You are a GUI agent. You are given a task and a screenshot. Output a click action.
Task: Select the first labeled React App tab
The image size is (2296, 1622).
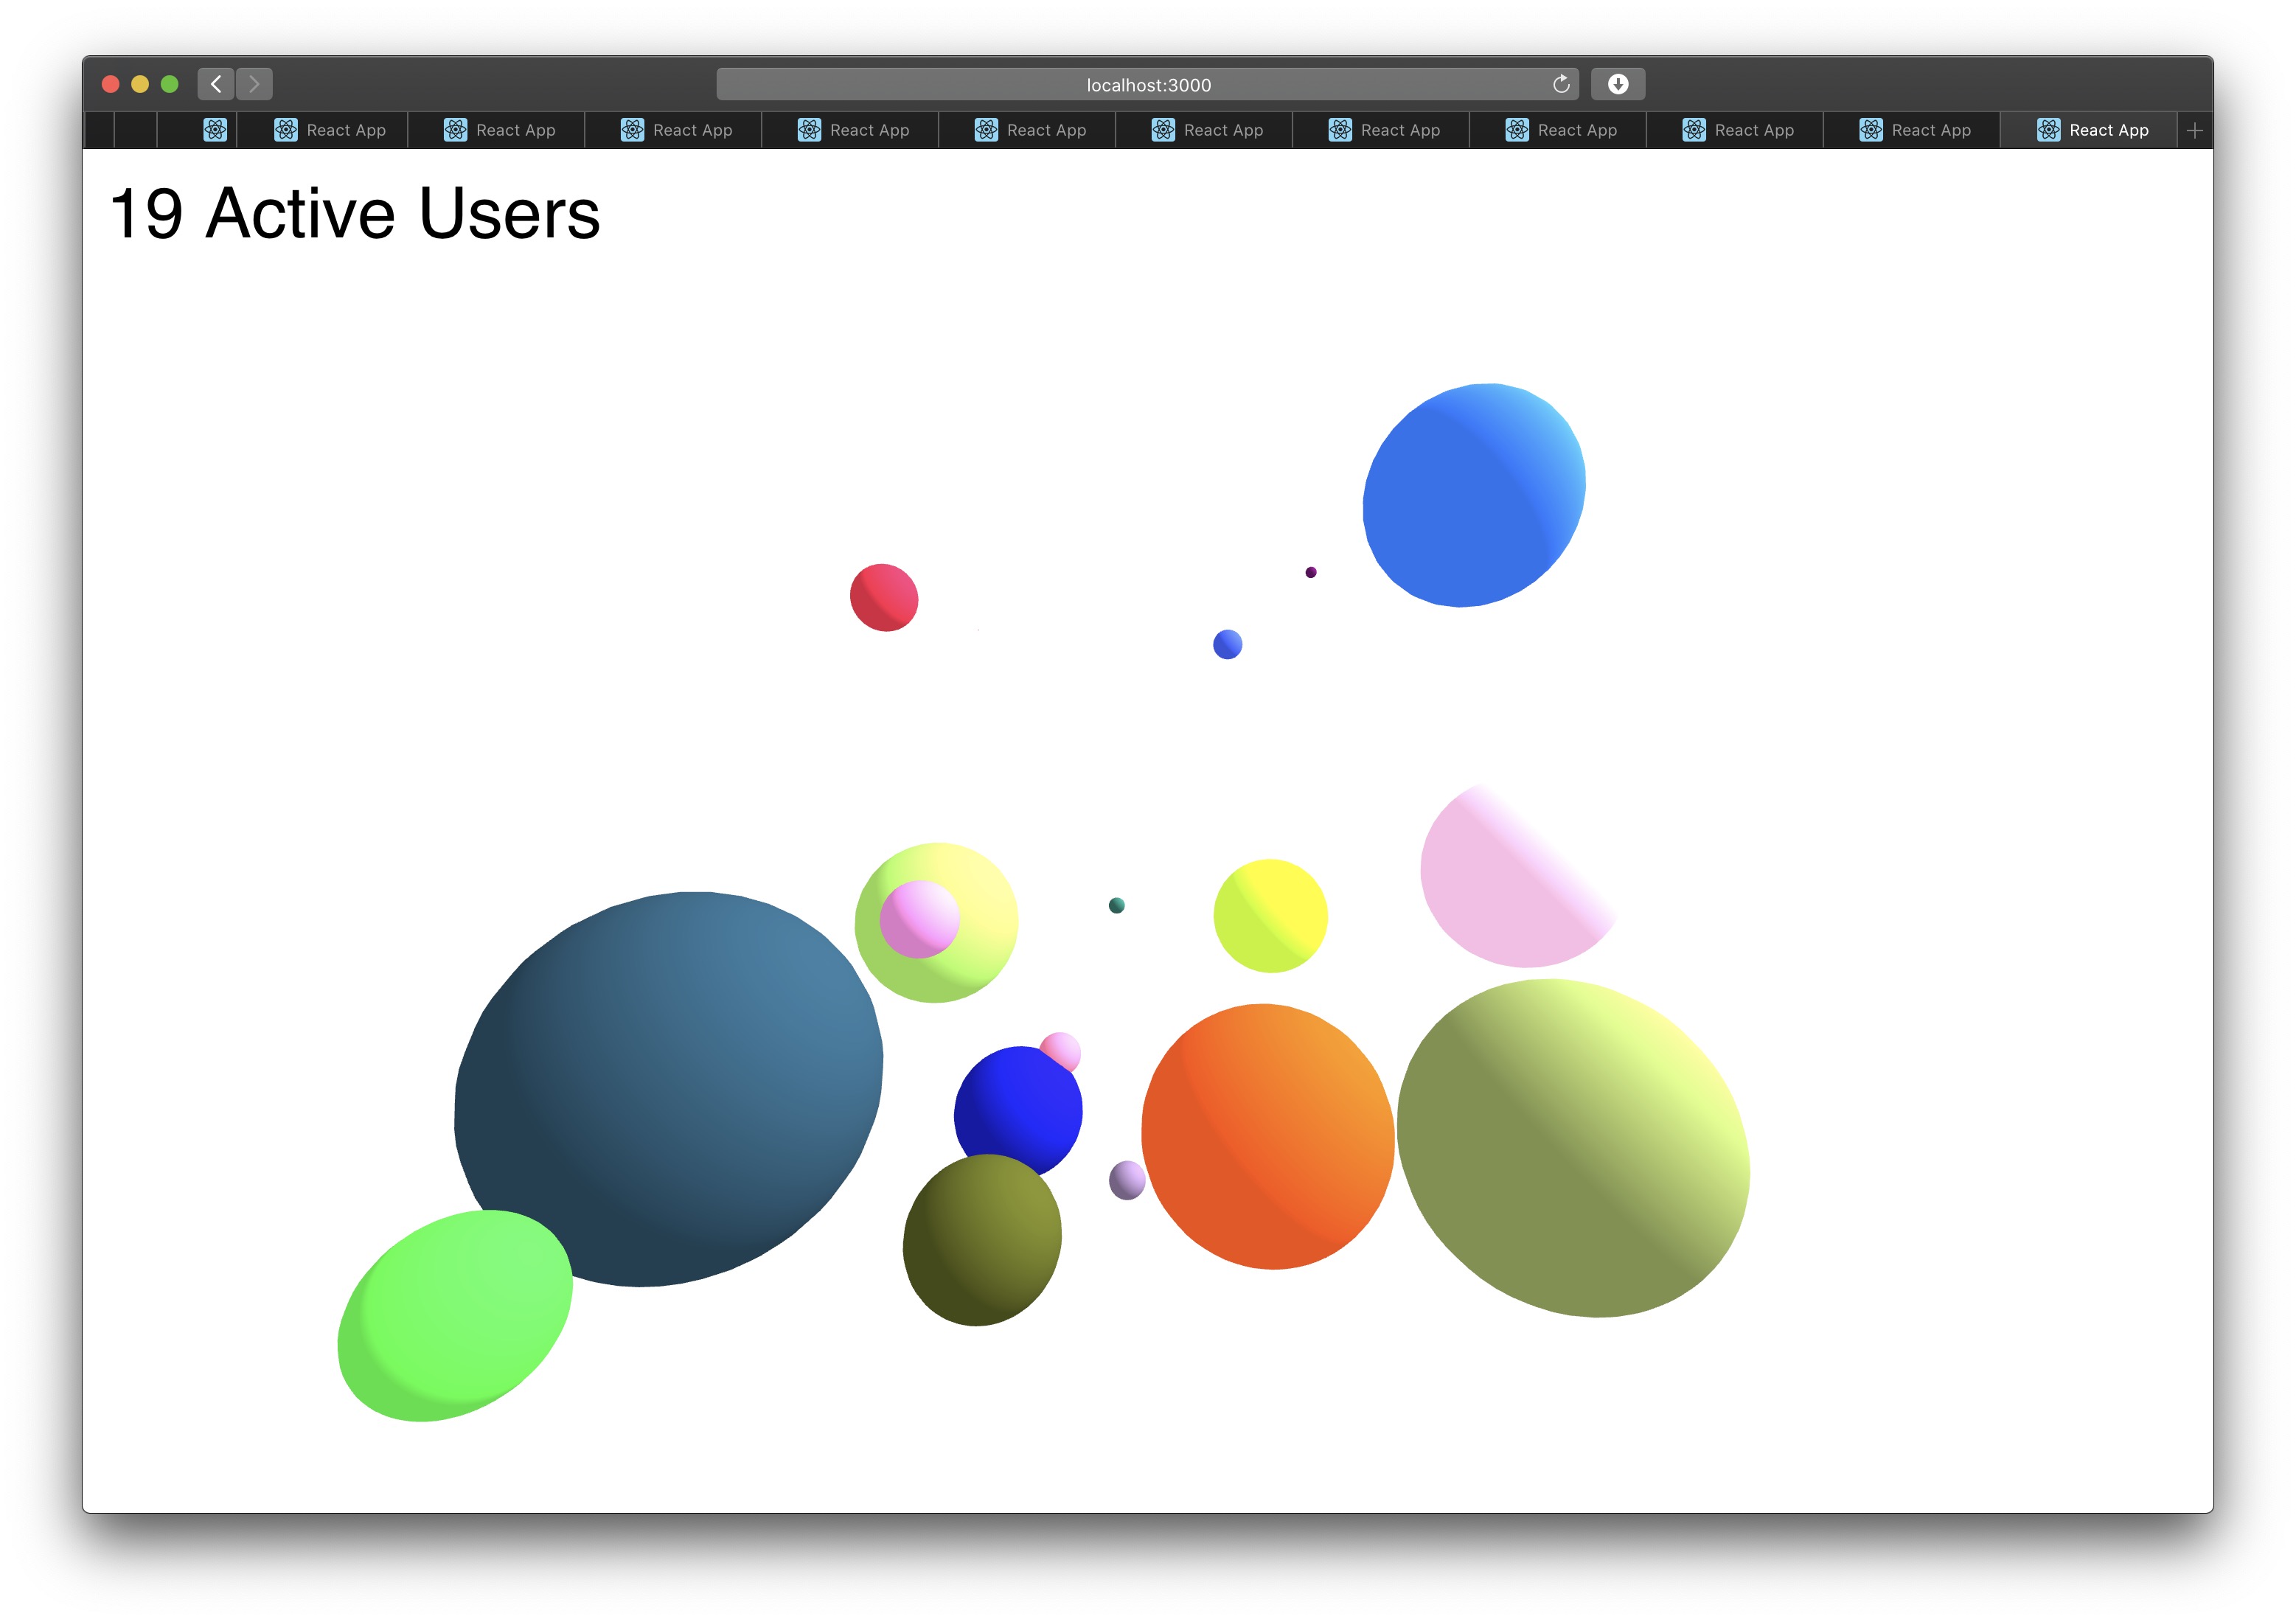click(x=330, y=130)
